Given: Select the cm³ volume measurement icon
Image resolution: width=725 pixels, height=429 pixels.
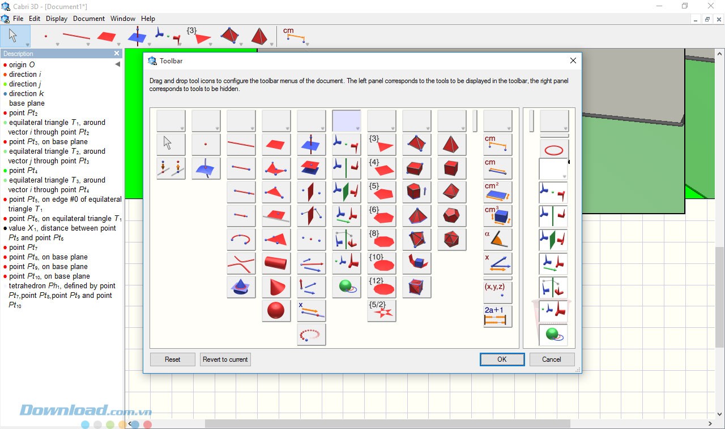Looking at the screenshot, I should pyautogui.click(x=497, y=215).
